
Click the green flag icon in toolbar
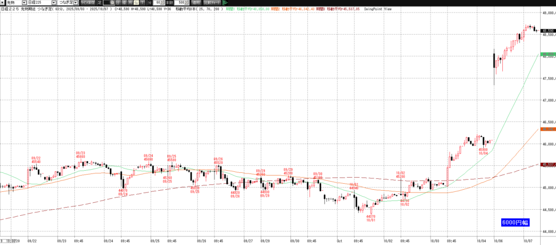pyautogui.click(x=224, y=3)
